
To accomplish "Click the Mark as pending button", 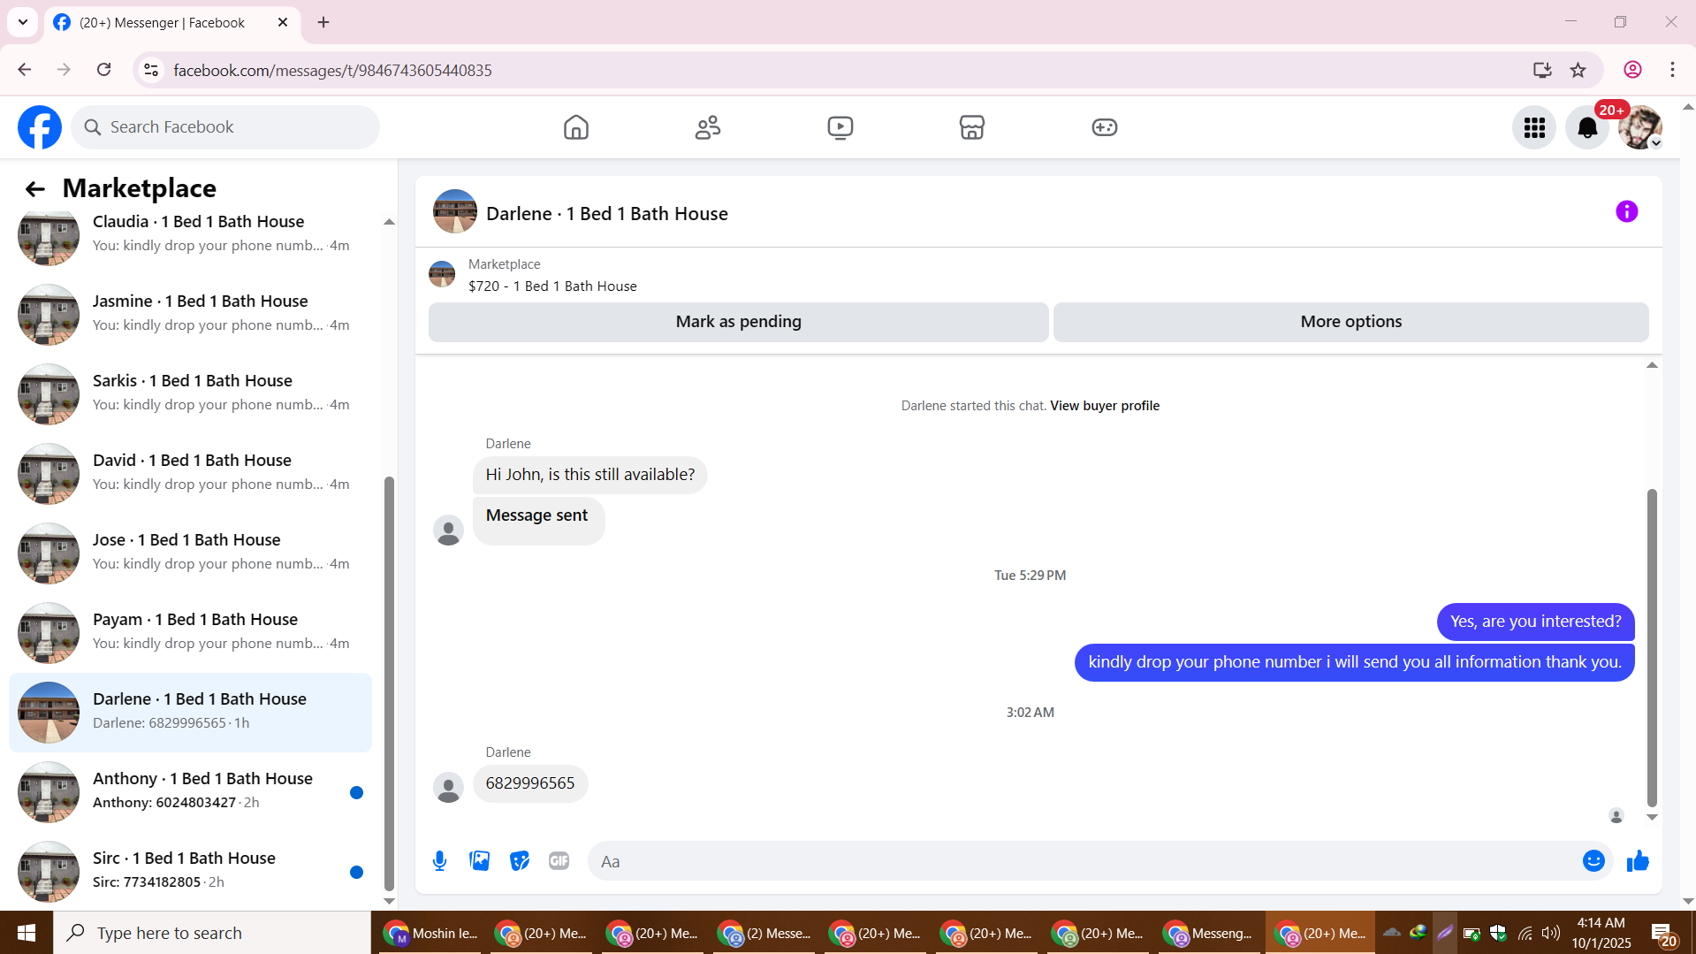I will tap(739, 322).
